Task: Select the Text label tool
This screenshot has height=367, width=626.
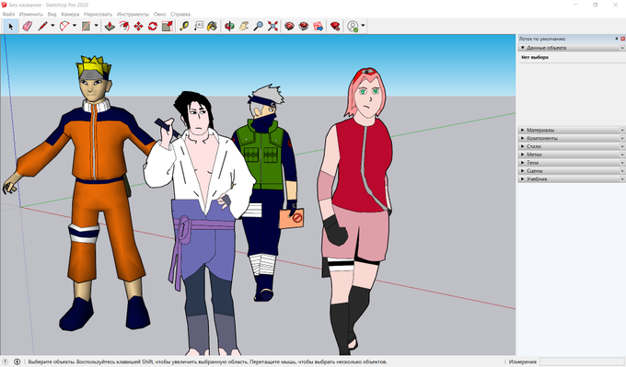Action: pos(199,27)
